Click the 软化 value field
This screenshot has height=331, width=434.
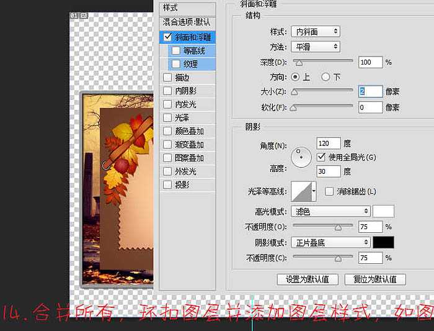[x=370, y=107]
